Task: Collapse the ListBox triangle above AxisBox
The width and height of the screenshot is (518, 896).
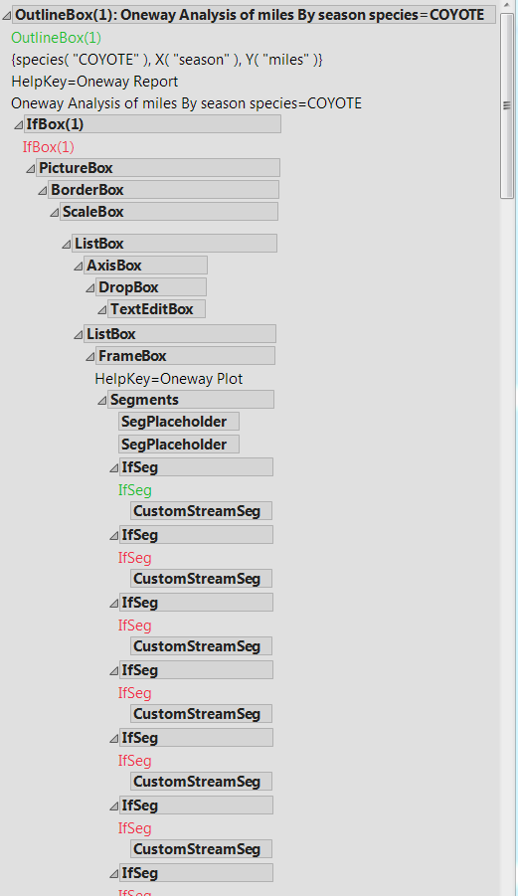Action: point(67,245)
